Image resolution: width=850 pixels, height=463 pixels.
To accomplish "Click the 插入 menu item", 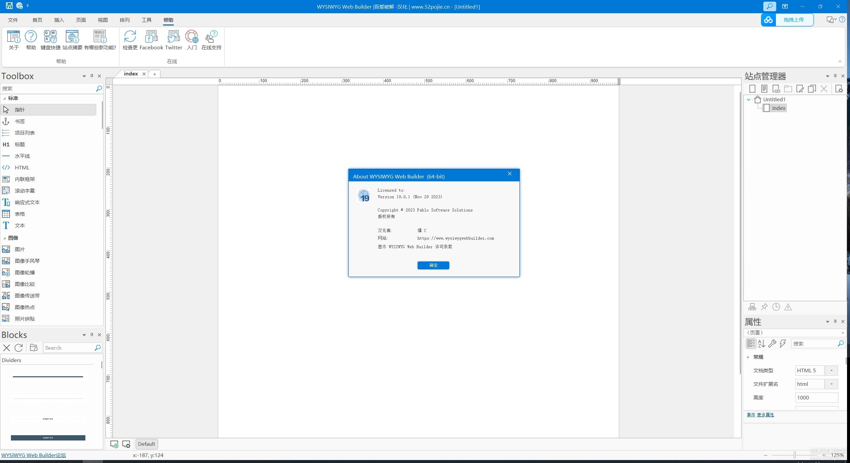I will pos(59,20).
